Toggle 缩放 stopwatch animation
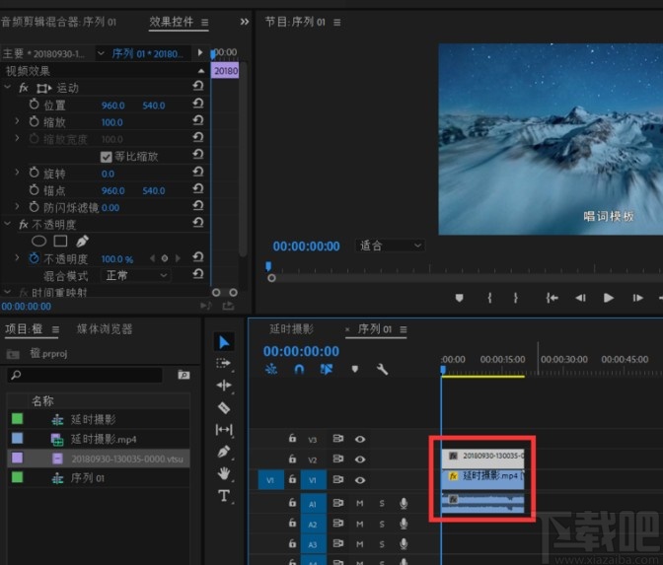This screenshot has height=565, width=663. tap(35, 121)
